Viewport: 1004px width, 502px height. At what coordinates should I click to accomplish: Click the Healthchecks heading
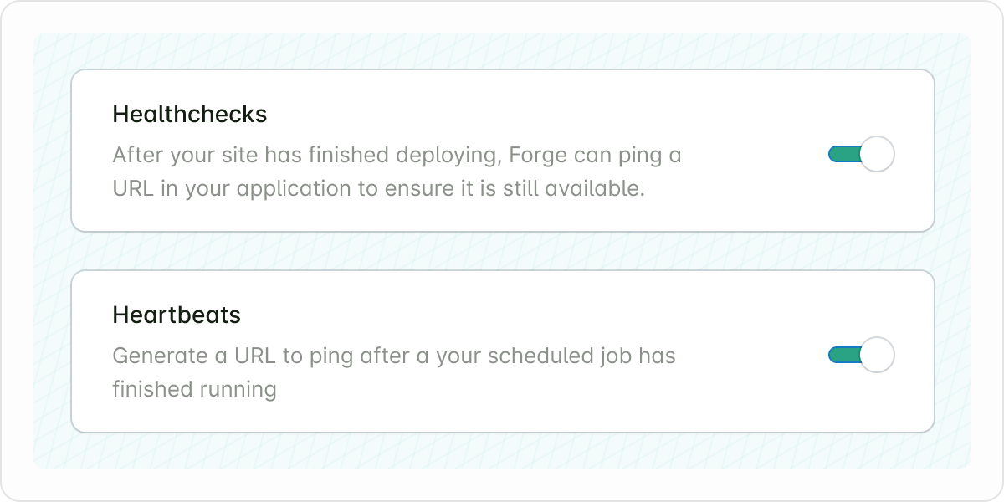(190, 115)
